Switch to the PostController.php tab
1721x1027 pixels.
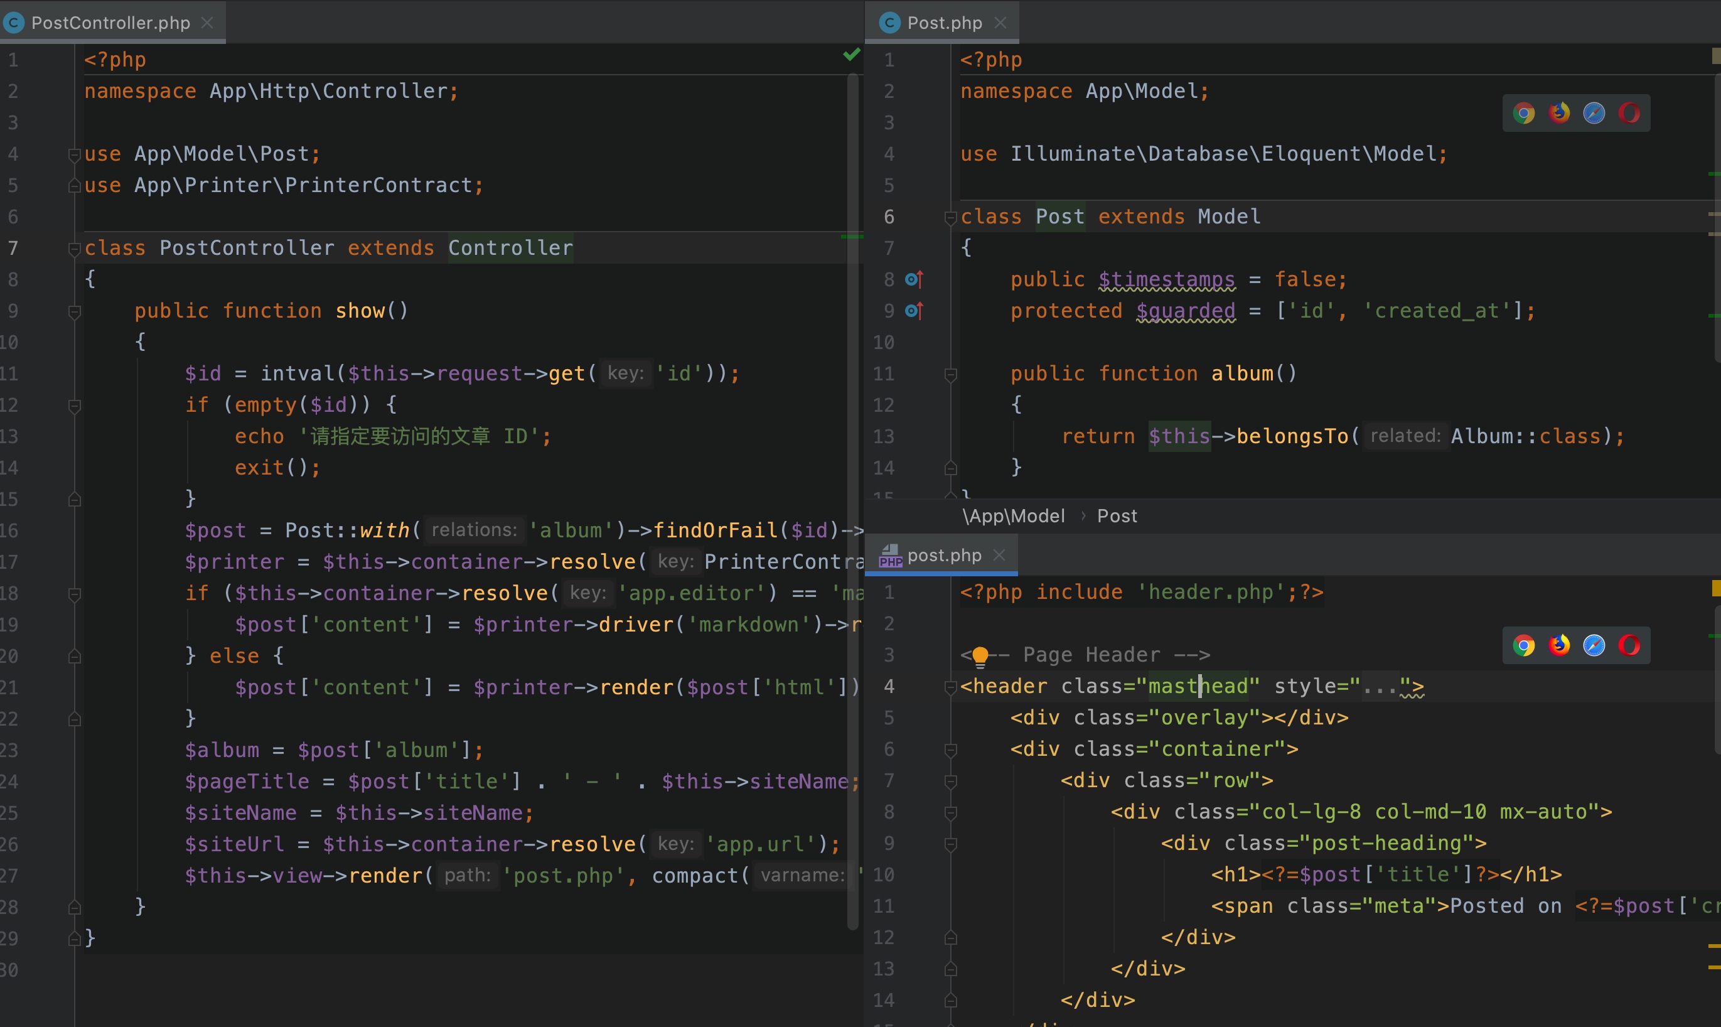point(110,23)
